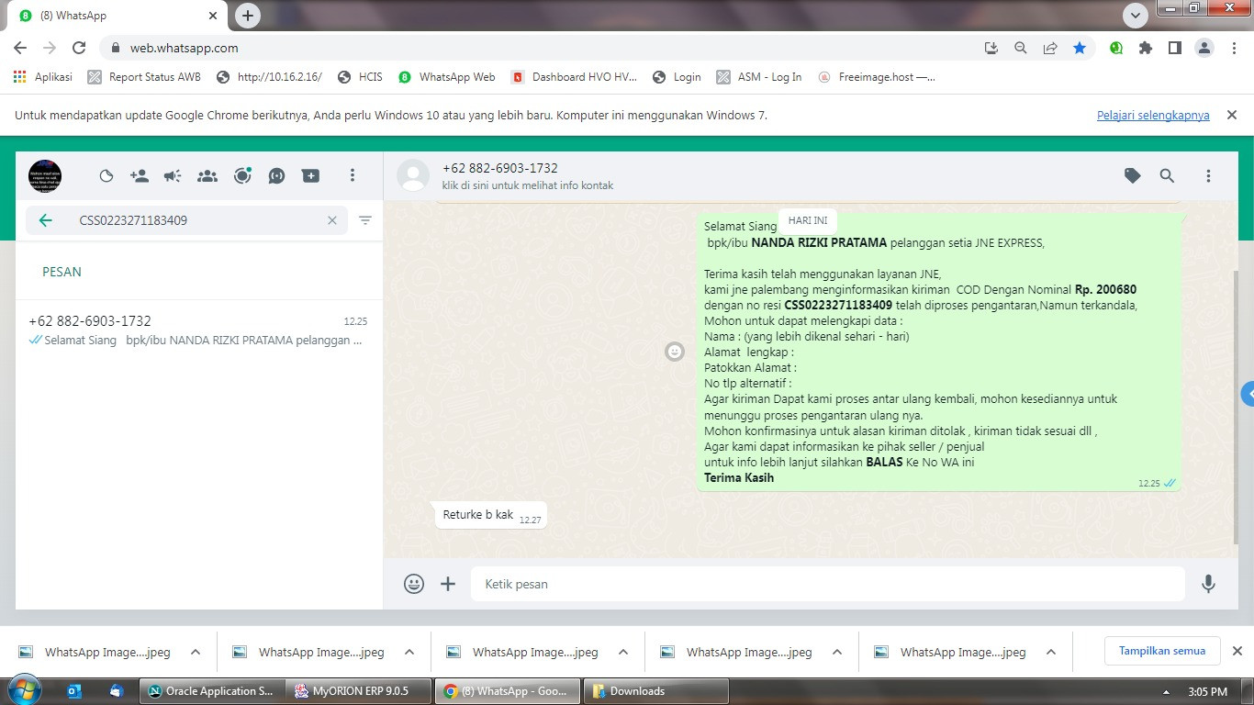This screenshot has width=1254, height=705.
Task: Click the profile picture avatar in sidebar
Action: pos(45,175)
